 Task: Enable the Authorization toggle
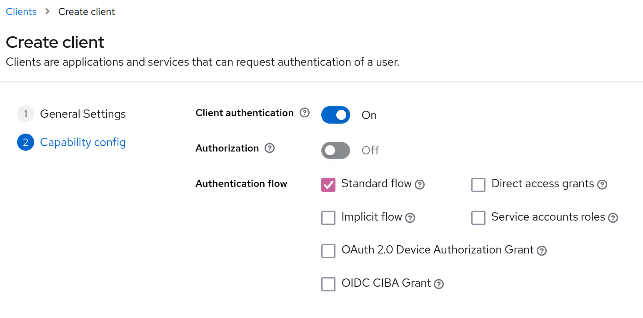335,150
